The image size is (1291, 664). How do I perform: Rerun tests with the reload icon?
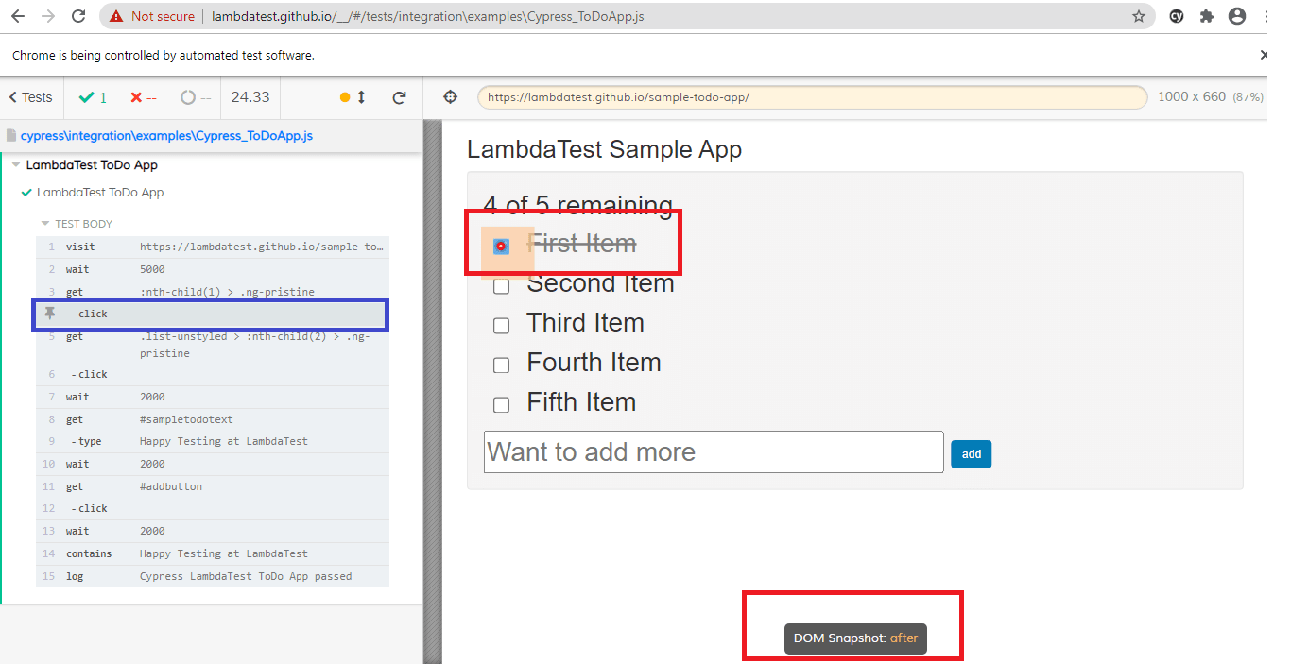(x=399, y=97)
